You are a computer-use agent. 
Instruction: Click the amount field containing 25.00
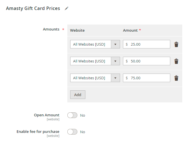pos(149,44)
